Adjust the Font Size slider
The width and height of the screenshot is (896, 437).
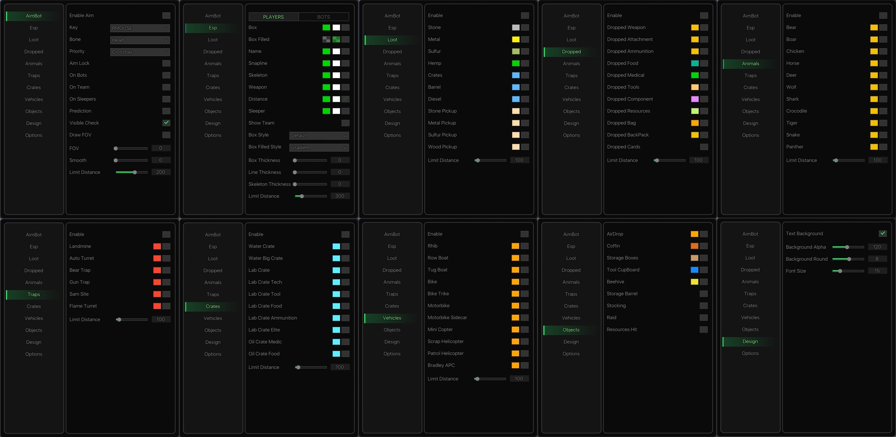click(x=848, y=271)
